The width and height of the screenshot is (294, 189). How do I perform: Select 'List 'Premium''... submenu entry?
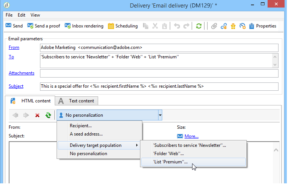pos(193,162)
